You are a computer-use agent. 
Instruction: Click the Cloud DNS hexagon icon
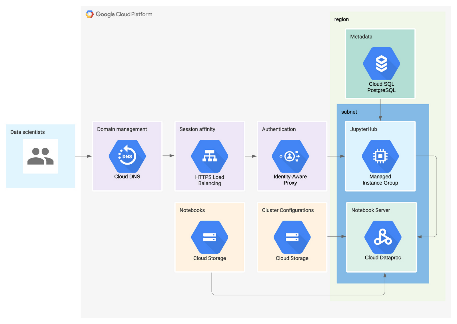click(127, 156)
